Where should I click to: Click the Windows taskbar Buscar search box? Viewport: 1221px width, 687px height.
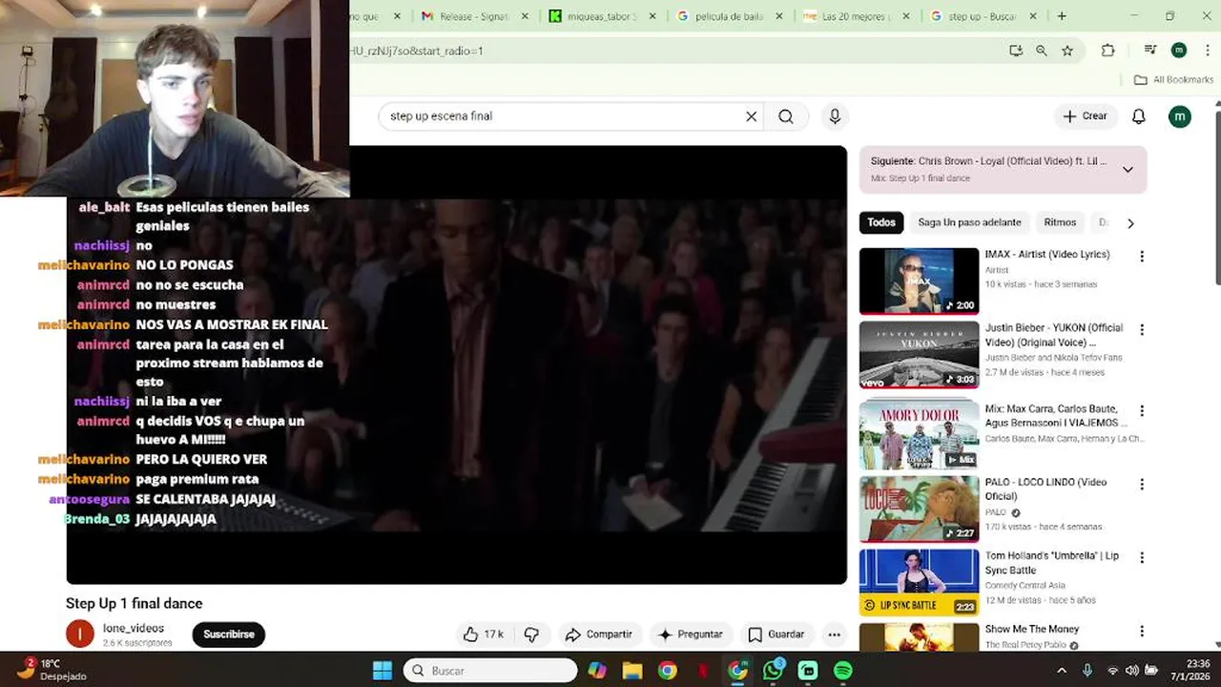pos(490,671)
